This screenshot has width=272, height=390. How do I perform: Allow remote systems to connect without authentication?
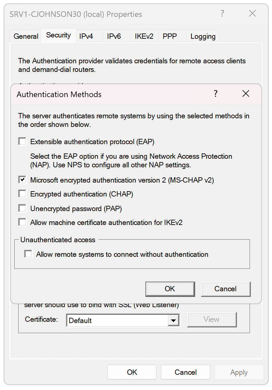tap(28, 254)
